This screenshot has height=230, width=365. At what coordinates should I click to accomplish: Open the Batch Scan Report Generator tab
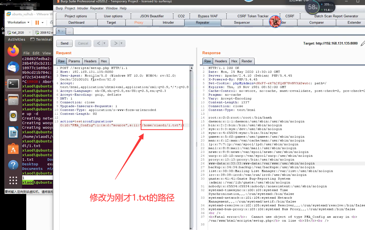[336, 16]
